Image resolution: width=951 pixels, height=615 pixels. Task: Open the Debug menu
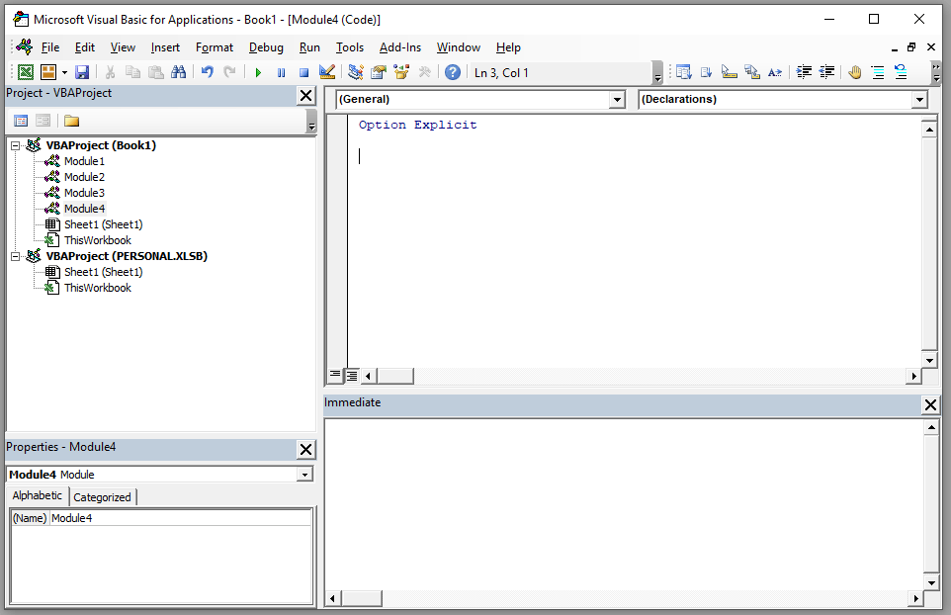coord(266,46)
